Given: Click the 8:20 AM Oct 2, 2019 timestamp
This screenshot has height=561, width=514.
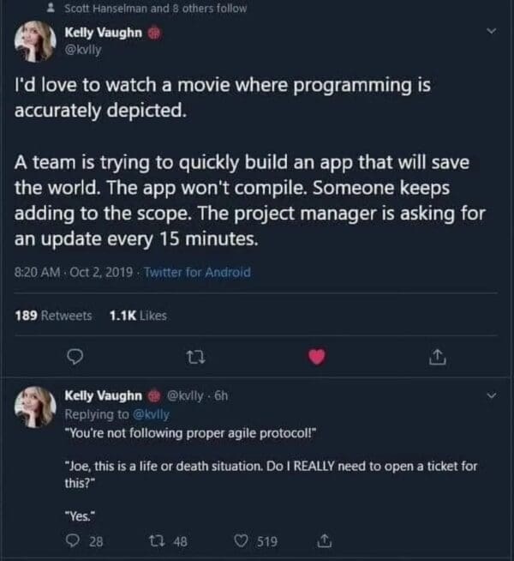Looking at the screenshot, I should pyautogui.click(x=74, y=272).
